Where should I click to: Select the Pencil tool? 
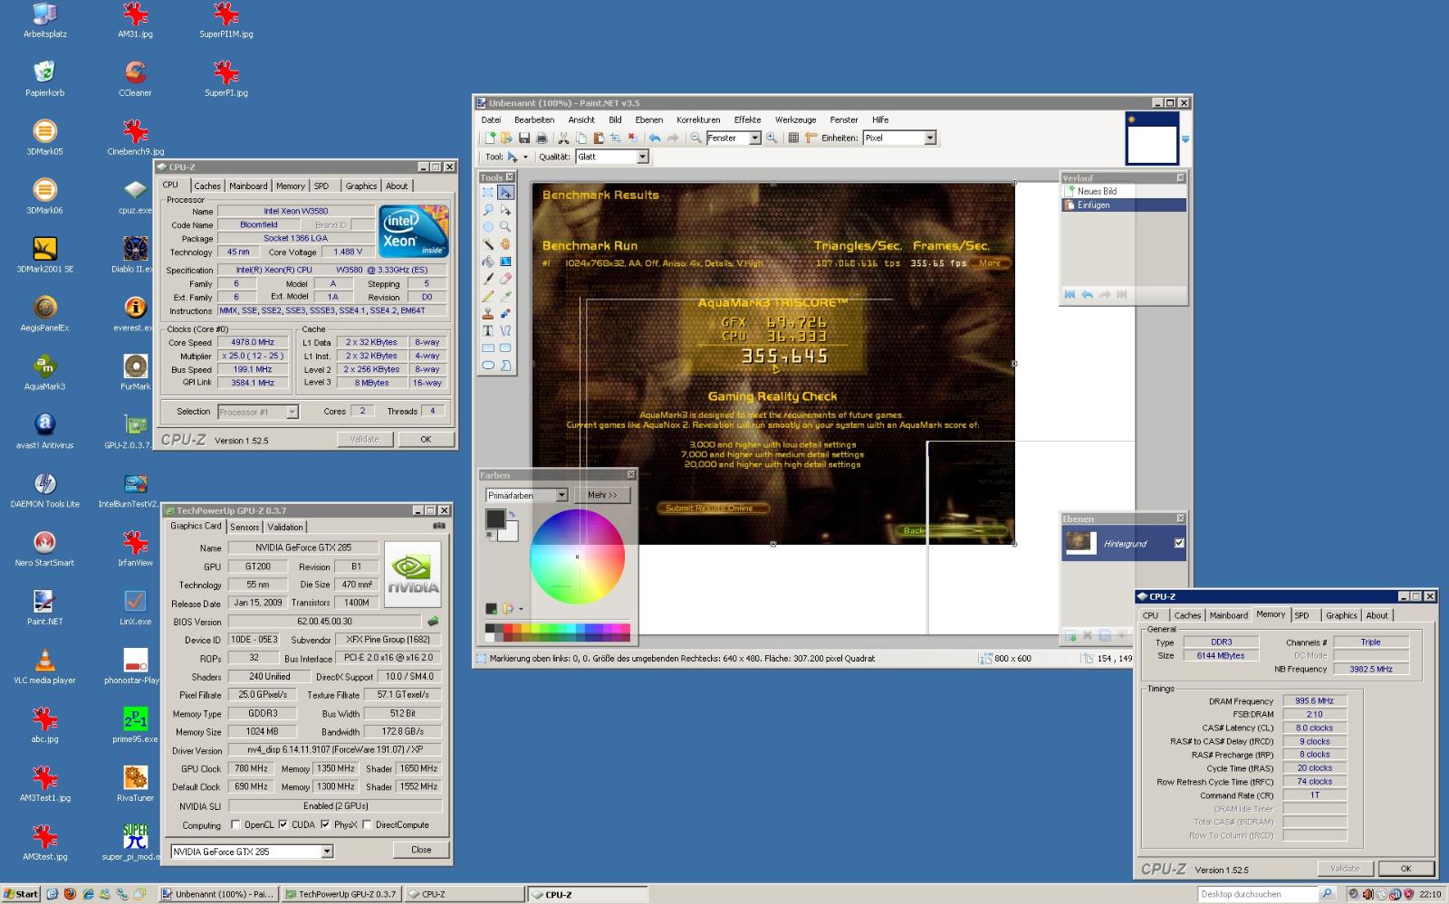(487, 296)
